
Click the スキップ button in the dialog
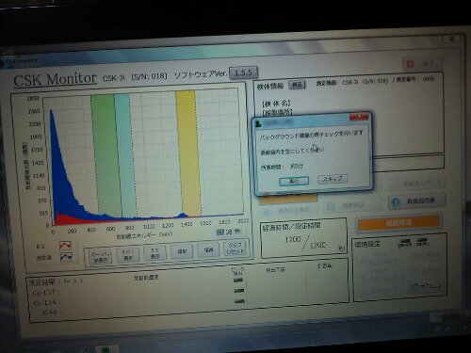(333, 179)
